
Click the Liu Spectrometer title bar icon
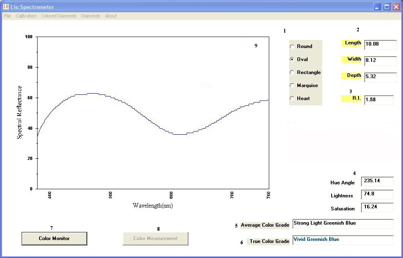6,7
